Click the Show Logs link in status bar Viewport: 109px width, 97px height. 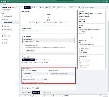click(x=105, y=96)
